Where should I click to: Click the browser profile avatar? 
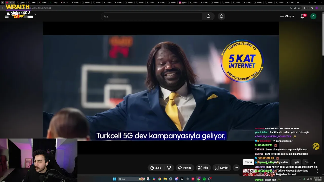[316, 8]
